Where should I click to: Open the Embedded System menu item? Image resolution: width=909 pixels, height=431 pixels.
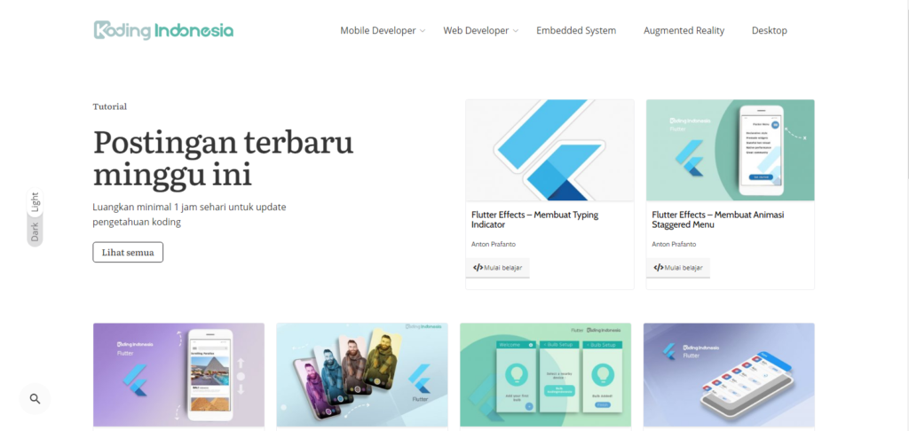pos(576,31)
